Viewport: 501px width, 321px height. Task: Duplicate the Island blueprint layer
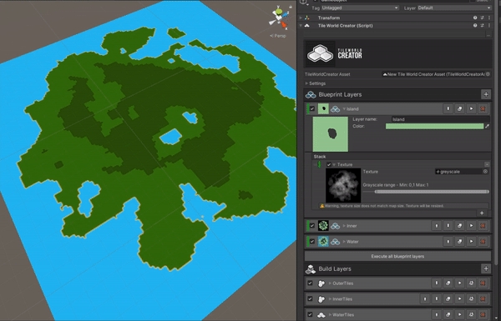(459, 109)
